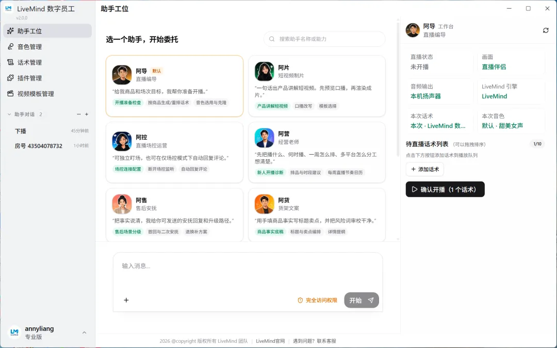Click the 本机扬声器 audio output value
The height and width of the screenshot is (348, 557).
coord(425,96)
